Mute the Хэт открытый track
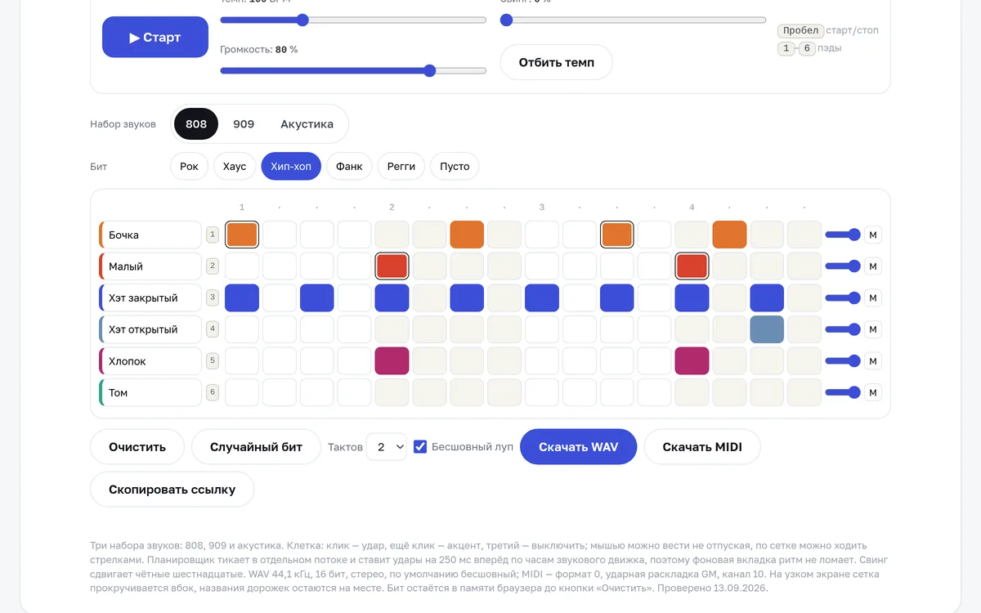This screenshot has height=613, width=981. [x=873, y=329]
